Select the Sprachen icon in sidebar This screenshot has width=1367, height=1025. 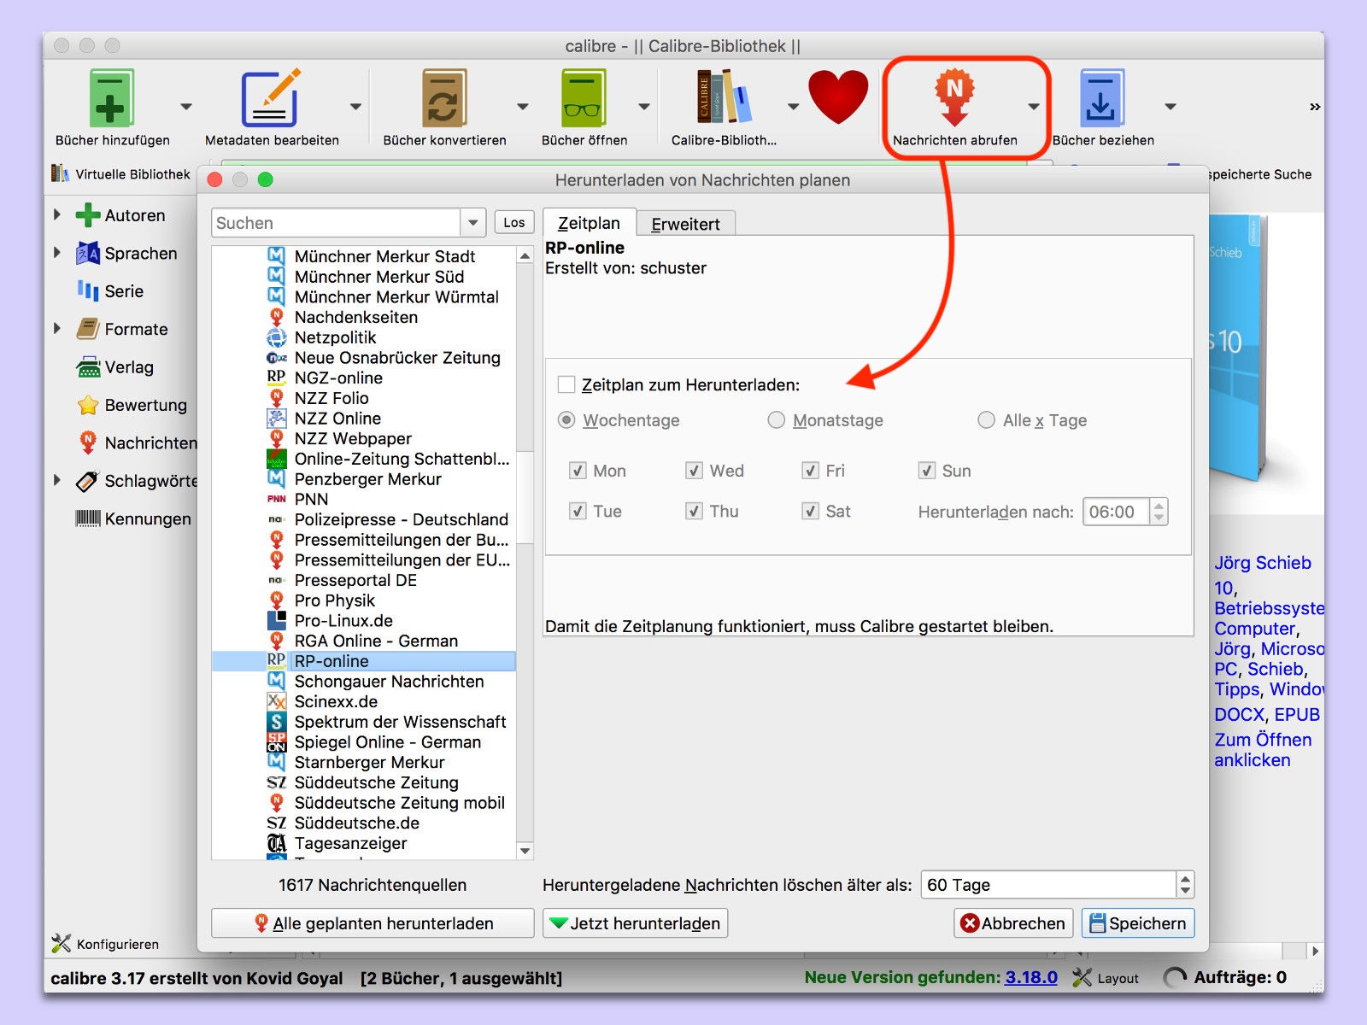point(87,253)
